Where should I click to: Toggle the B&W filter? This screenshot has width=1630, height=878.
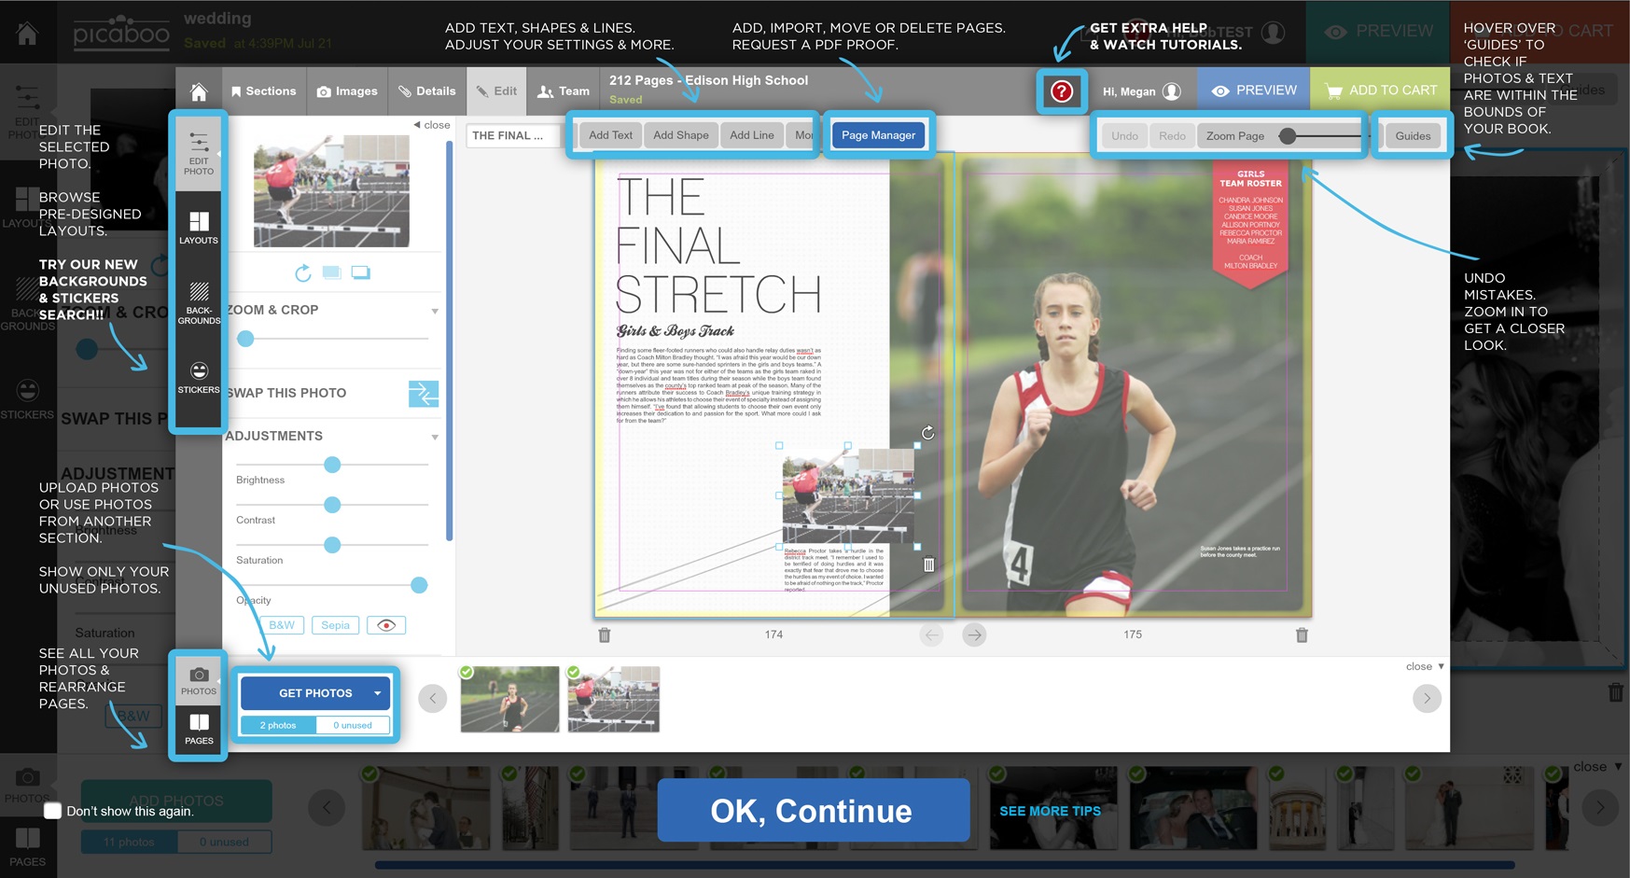pyautogui.click(x=282, y=625)
